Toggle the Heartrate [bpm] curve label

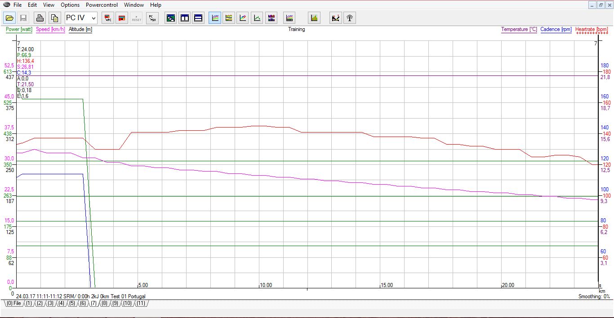(592, 30)
